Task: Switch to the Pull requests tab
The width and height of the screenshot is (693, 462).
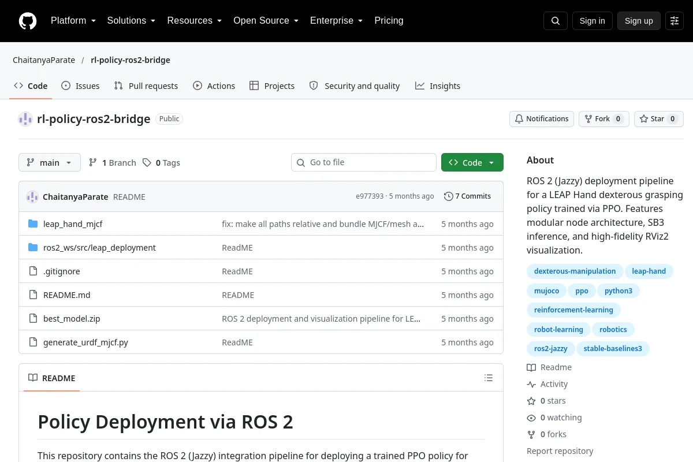Action: tap(146, 86)
